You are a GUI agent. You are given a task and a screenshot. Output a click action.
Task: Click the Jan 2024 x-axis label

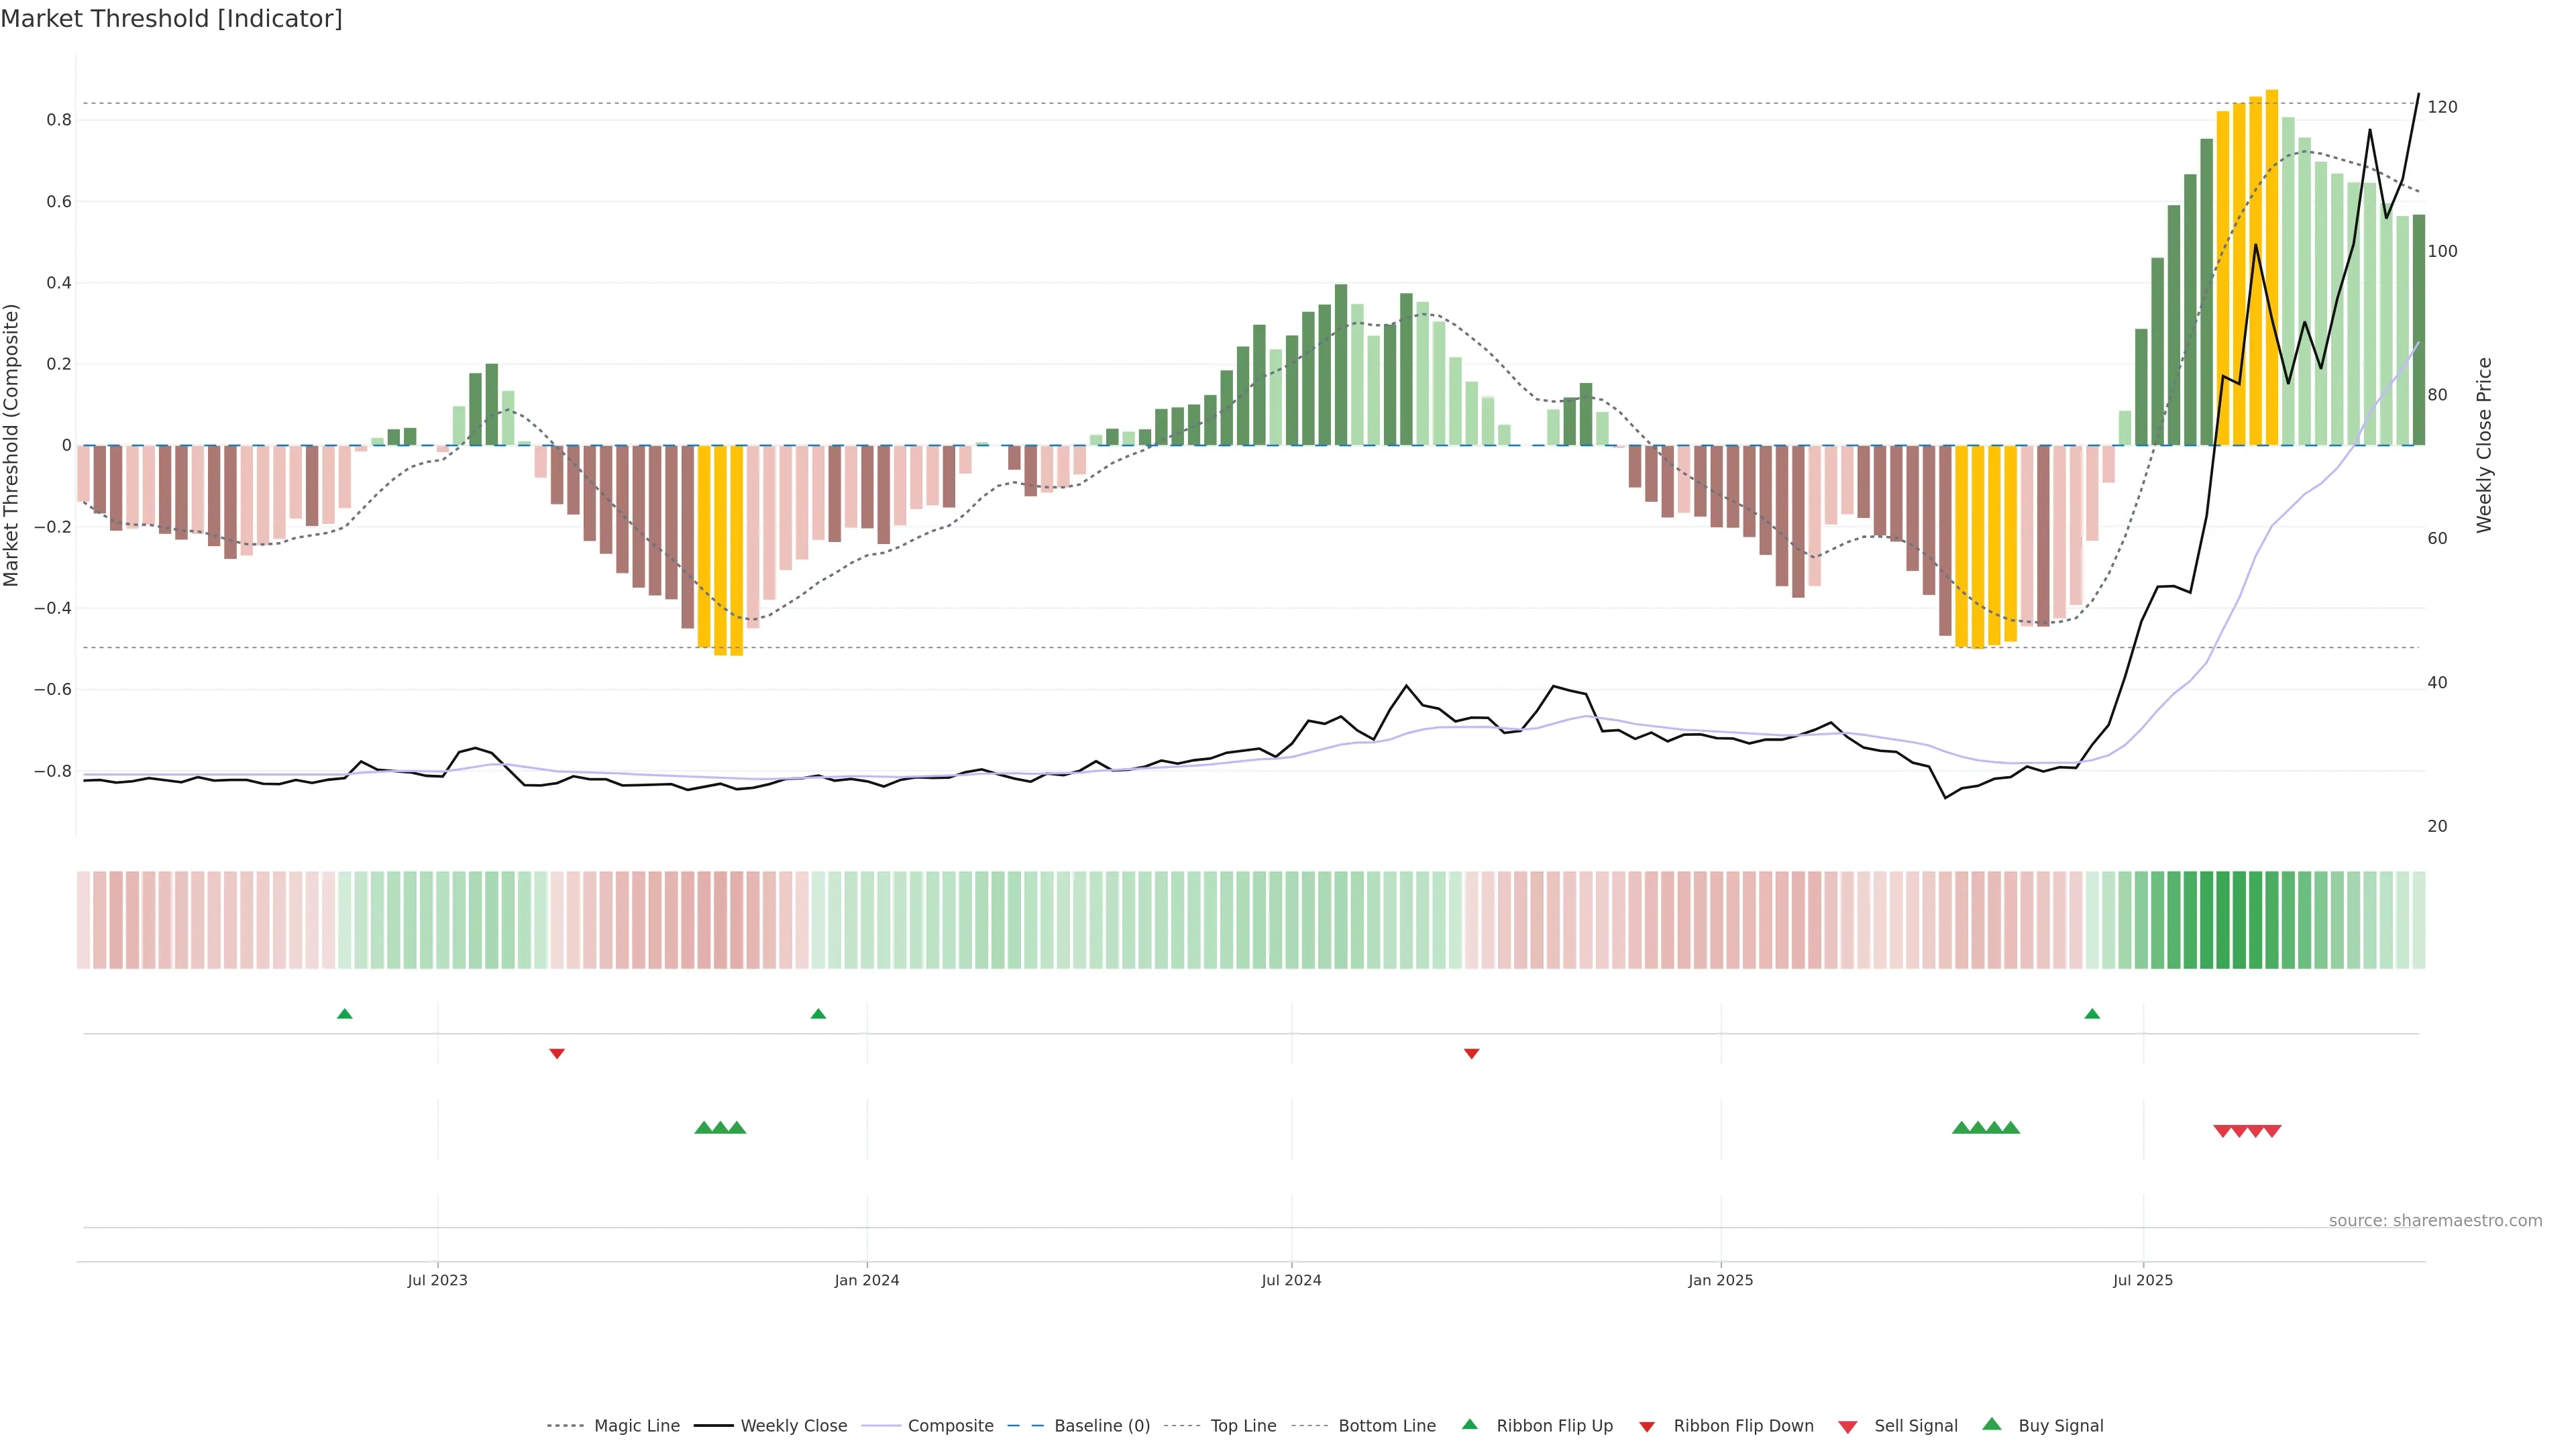tap(867, 1280)
